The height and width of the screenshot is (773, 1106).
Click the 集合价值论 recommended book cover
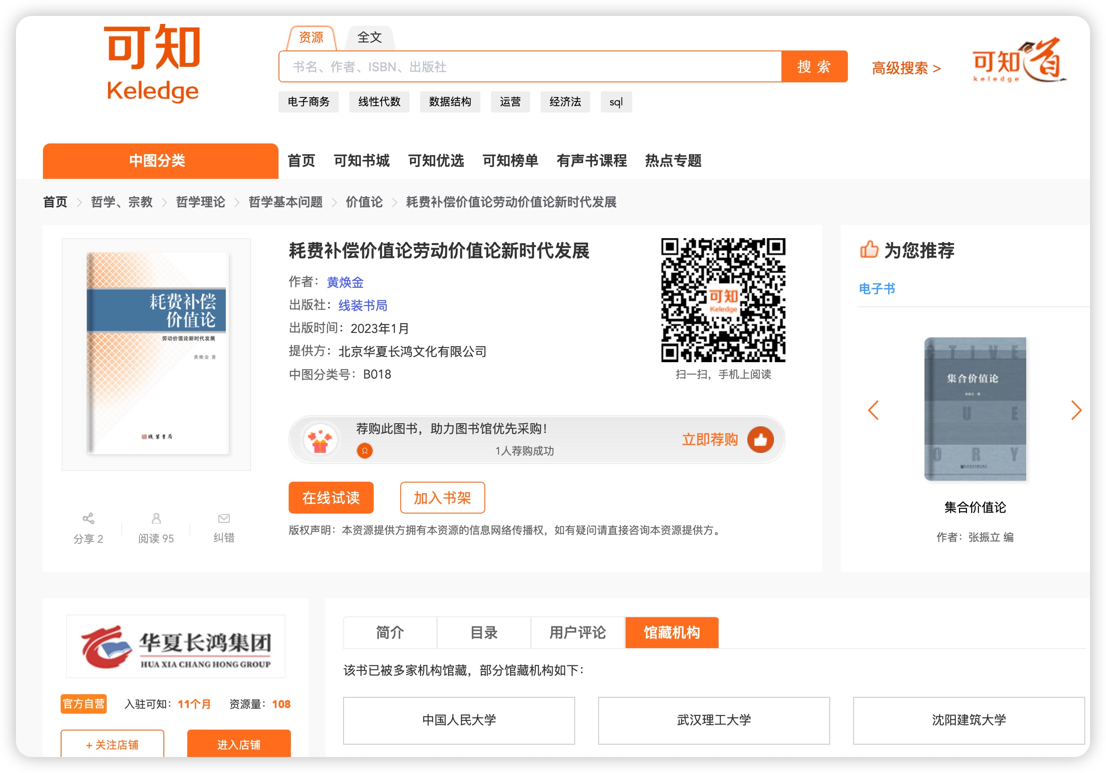tap(975, 408)
